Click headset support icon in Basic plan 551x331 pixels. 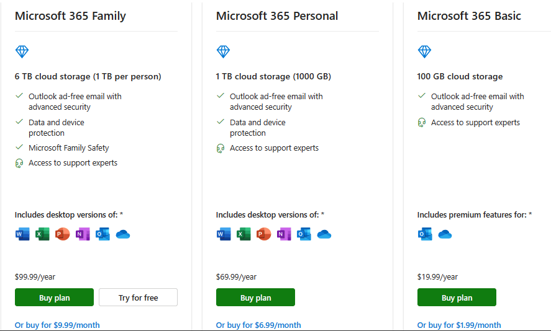pos(422,123)
